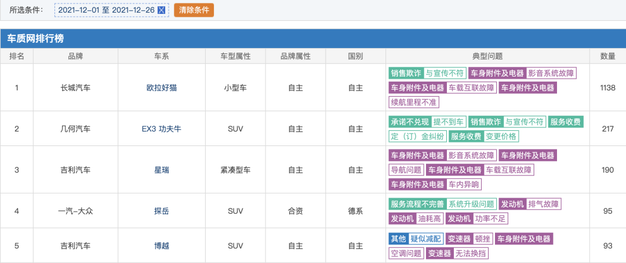Open the EX3 功夫牛 series link
626x263 pixels.
[x=161, y=129]
